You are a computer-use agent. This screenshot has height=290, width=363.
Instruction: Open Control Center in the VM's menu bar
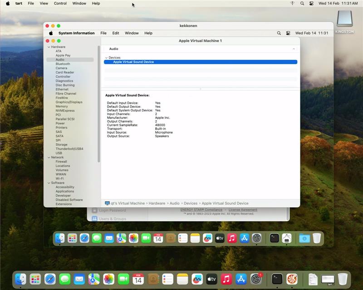[288, 33]
